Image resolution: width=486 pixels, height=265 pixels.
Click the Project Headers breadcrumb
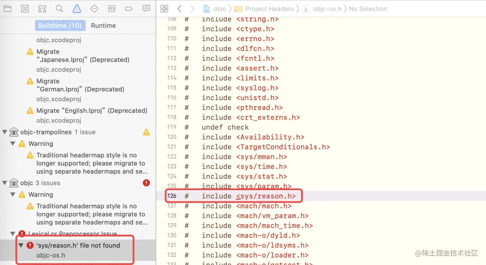coord(264,9)
